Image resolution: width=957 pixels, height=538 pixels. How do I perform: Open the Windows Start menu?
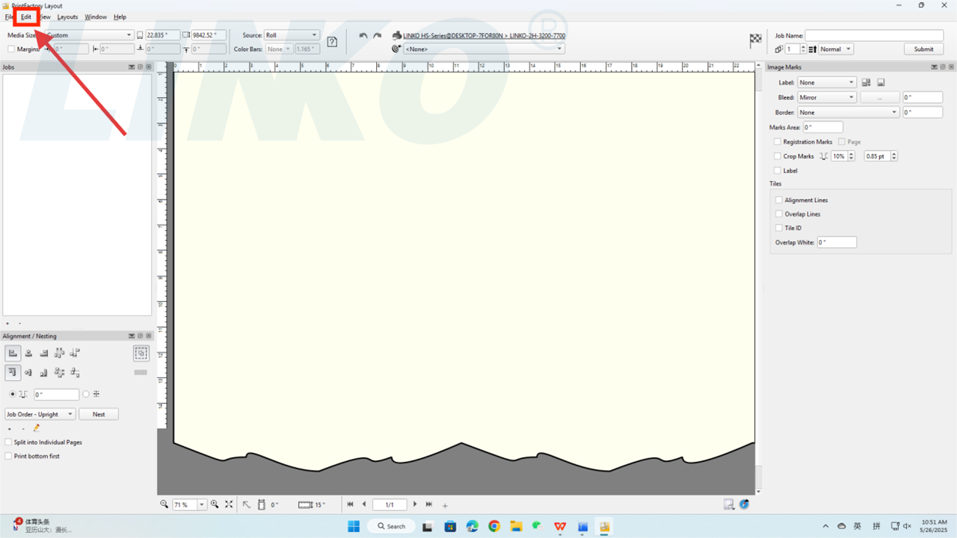point(353,526)
